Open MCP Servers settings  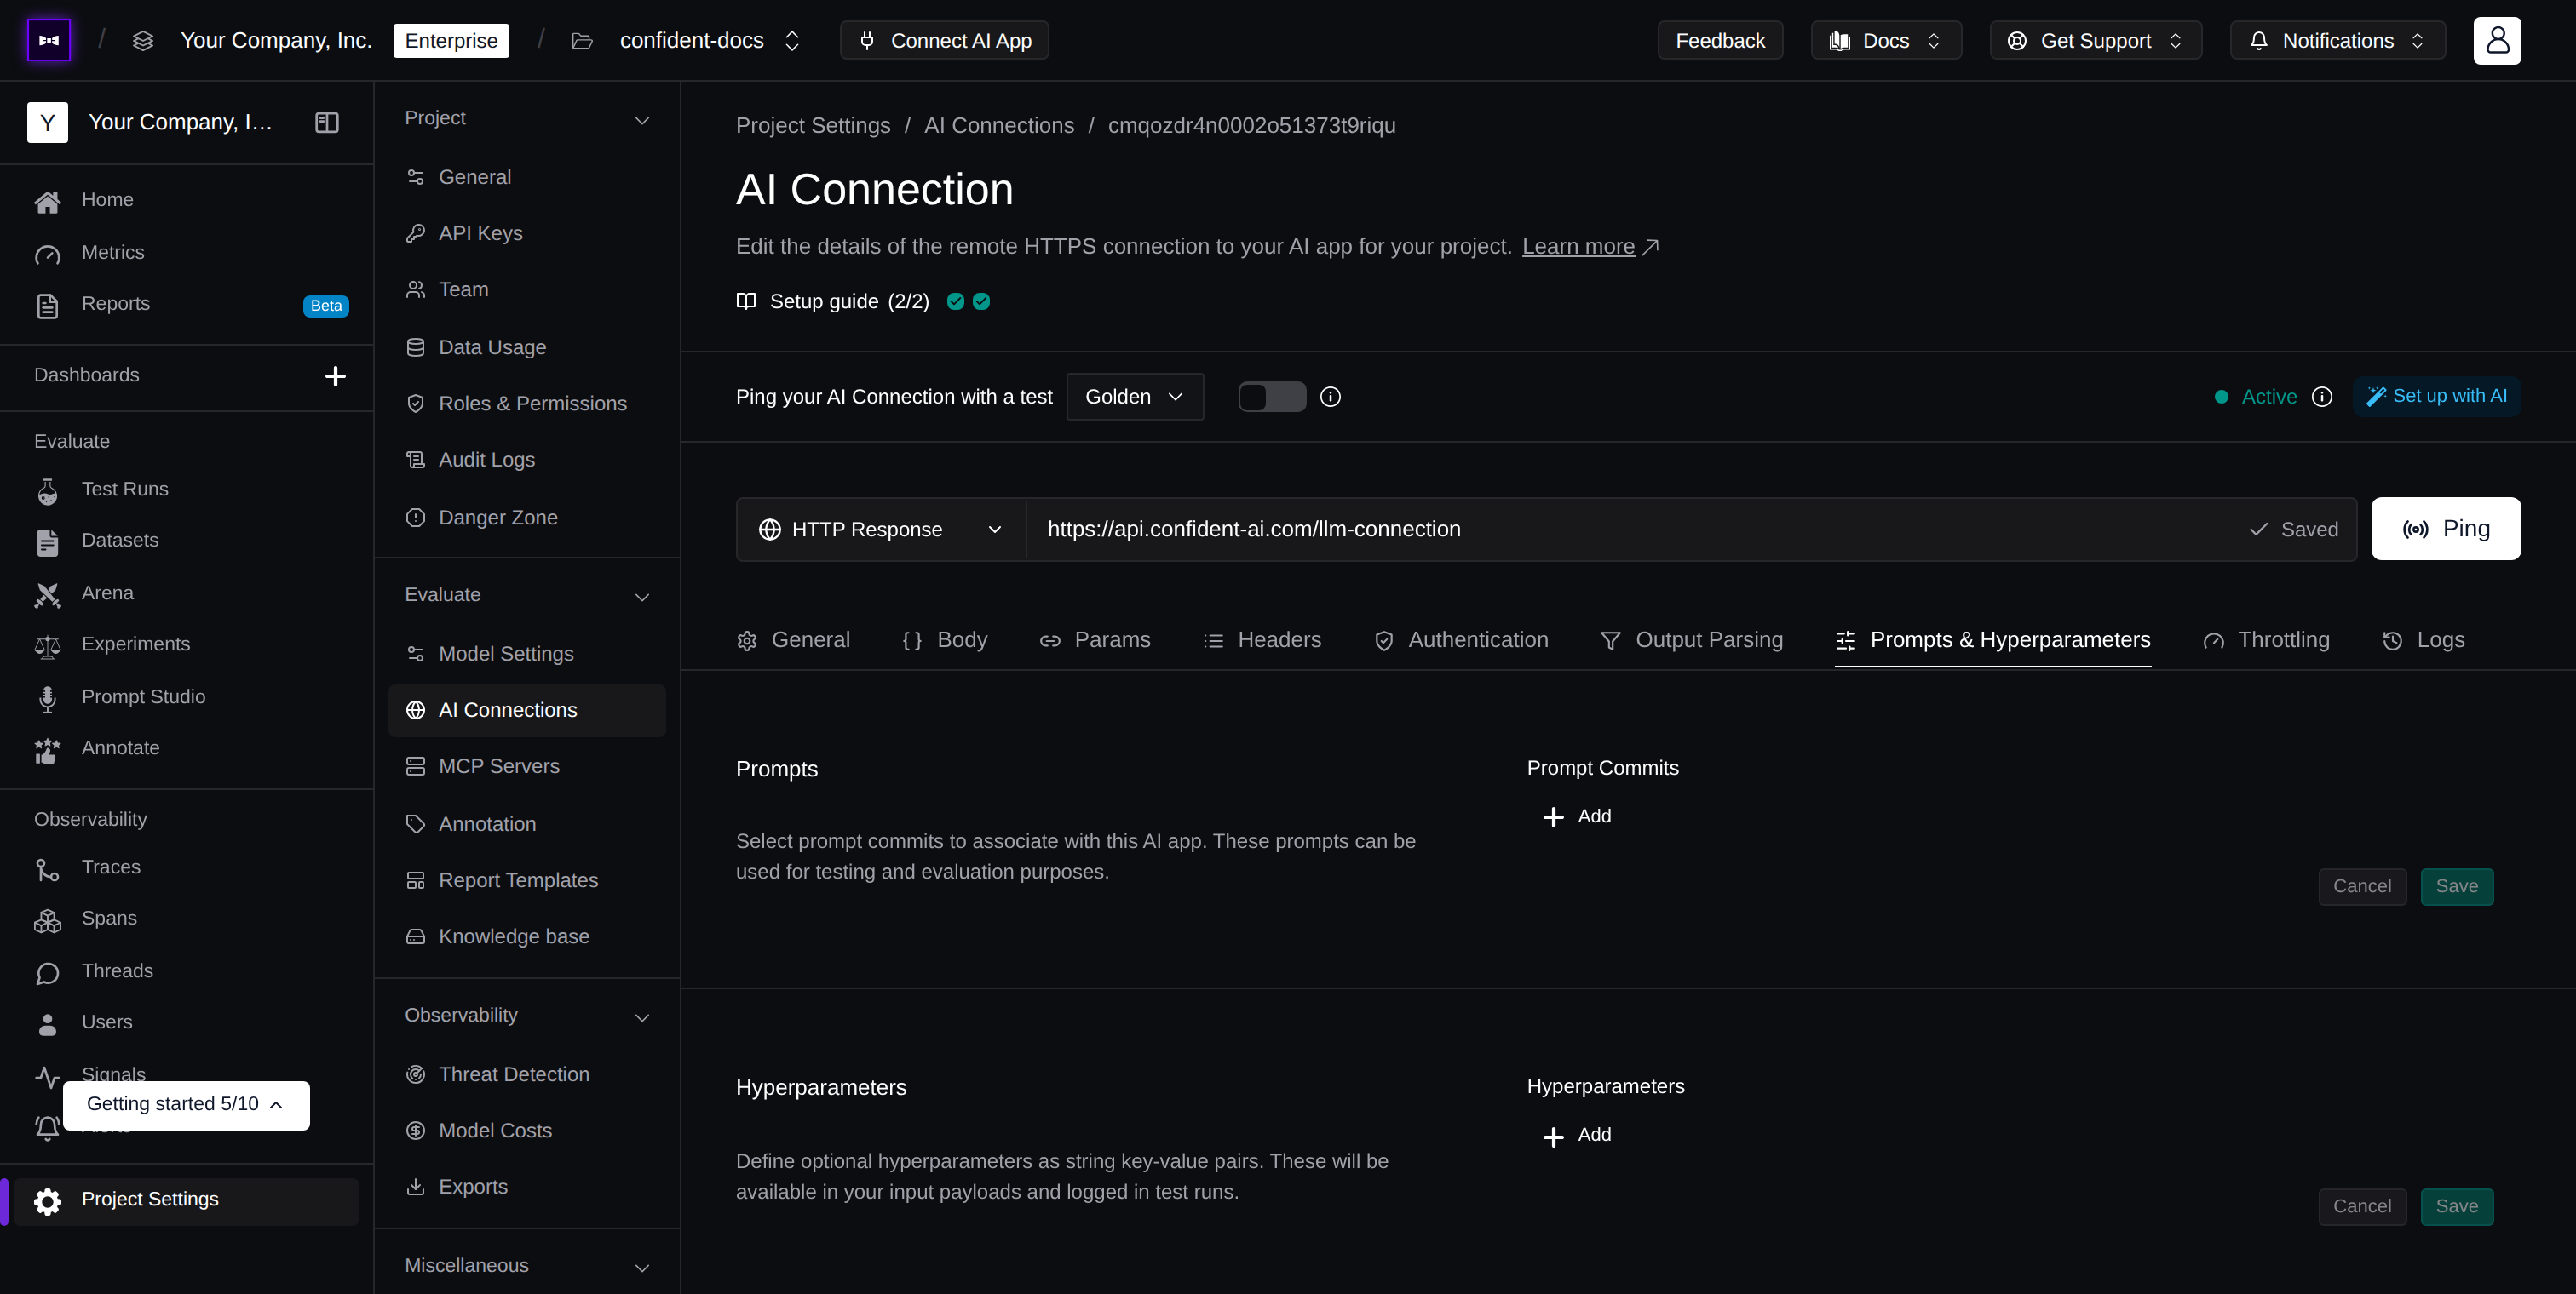click(527, 766)
